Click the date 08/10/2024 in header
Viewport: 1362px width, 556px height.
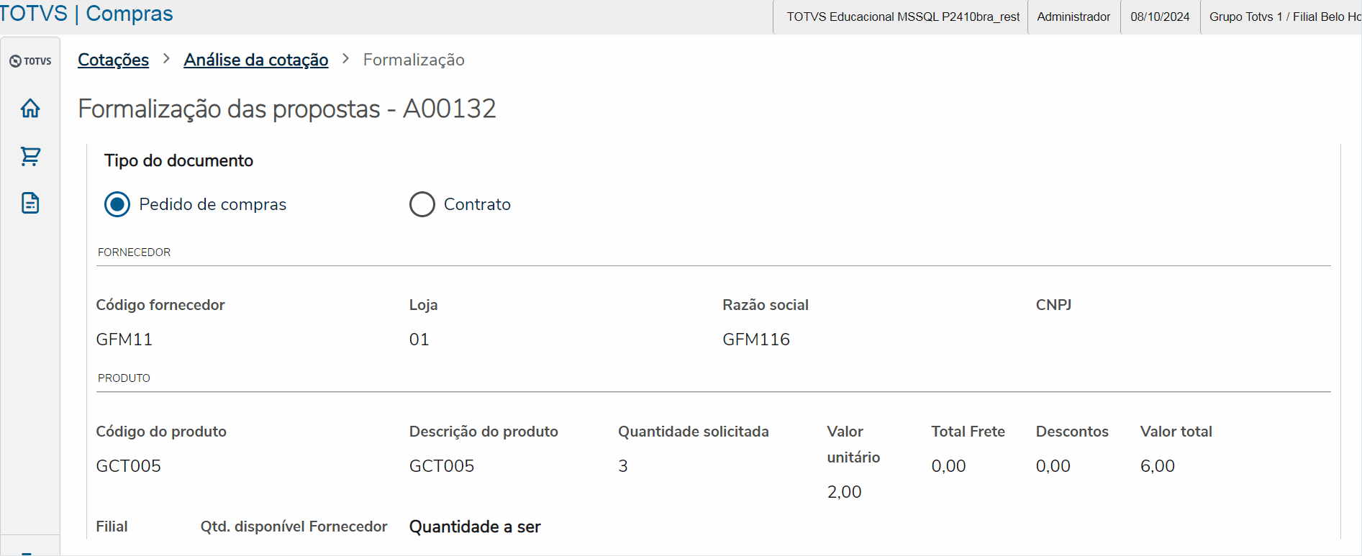[1160, 17]
